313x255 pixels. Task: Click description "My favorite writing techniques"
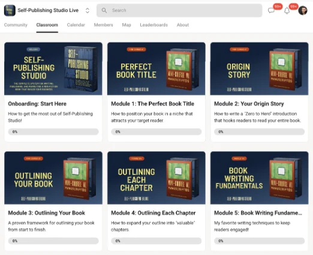click(252, 226)
